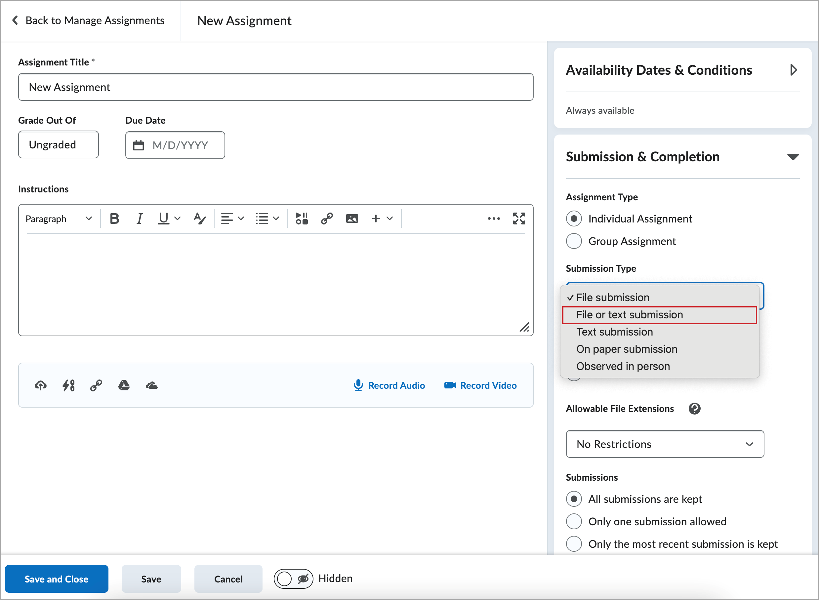
Task: Open the Paragraph style dropdown
Action: pos(58,218)
